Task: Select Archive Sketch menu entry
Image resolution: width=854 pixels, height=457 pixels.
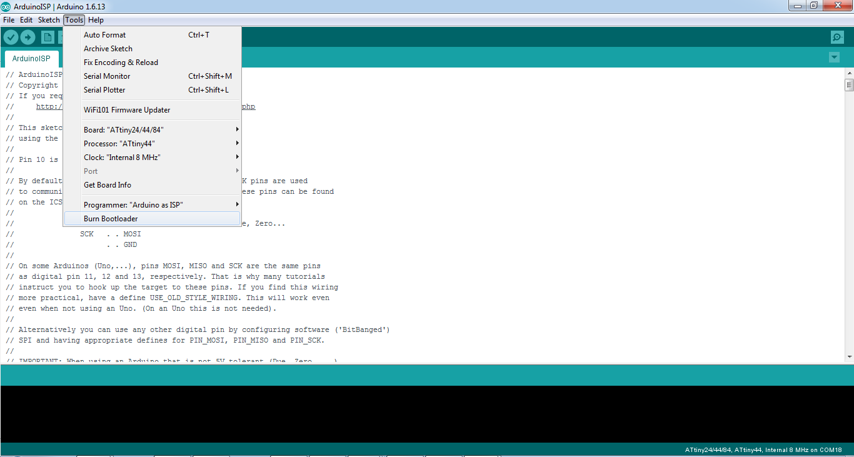Action: 152,49
